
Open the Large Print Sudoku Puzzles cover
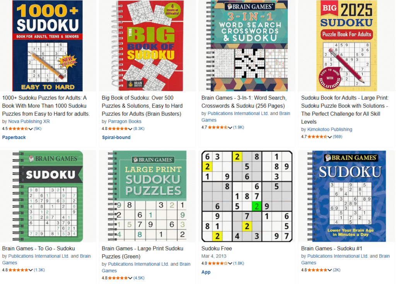(x=147, y=196)
